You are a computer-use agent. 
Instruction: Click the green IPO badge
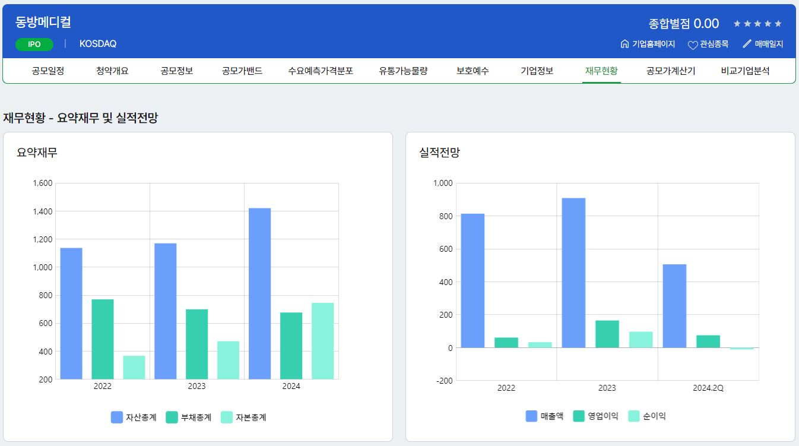point(34,45)
